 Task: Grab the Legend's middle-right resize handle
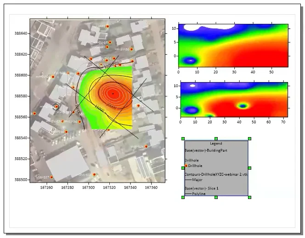pyautogui.click(x=249, y=168)
